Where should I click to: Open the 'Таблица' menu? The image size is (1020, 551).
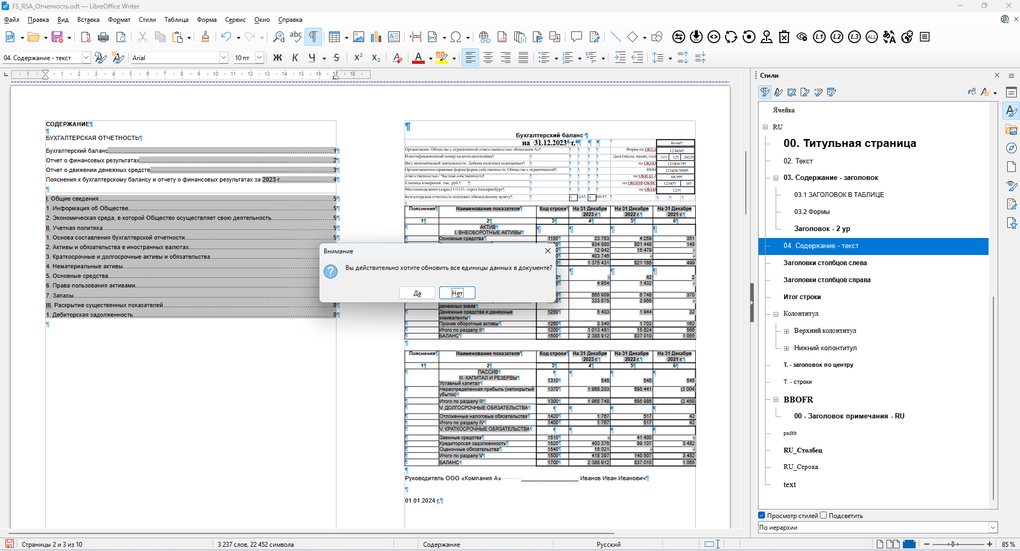click(176, 20)
